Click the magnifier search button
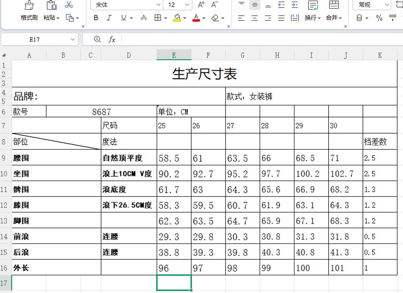The image size is (403, 293). [96, 39]
